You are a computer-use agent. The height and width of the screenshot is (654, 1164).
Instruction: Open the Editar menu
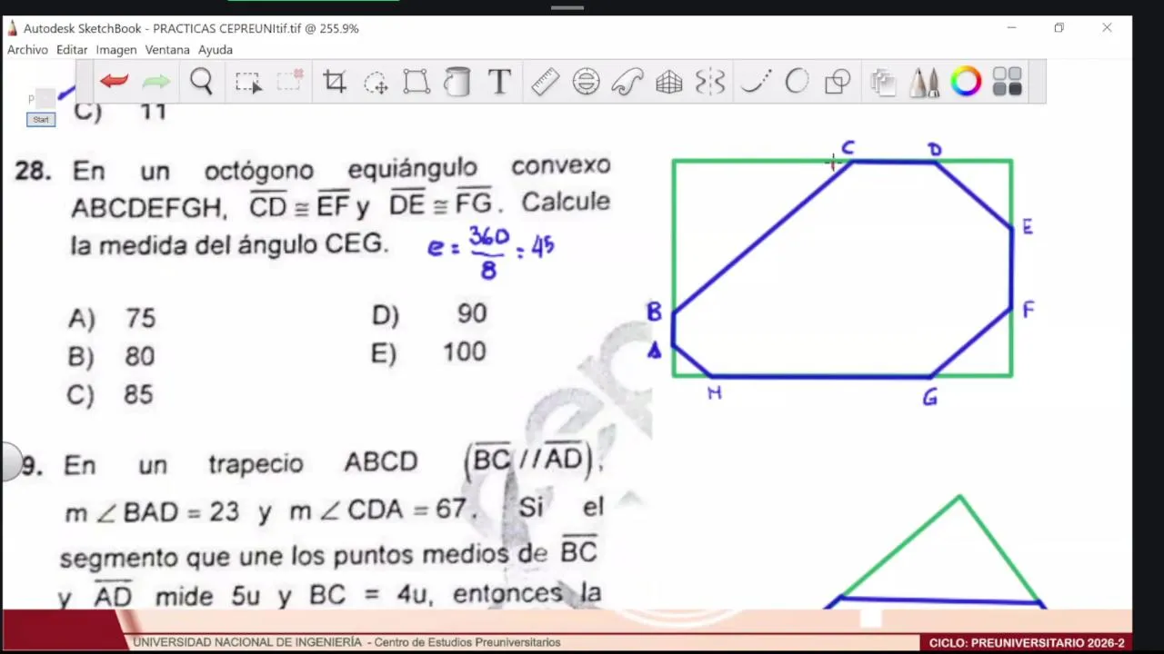tap(72, 50)
